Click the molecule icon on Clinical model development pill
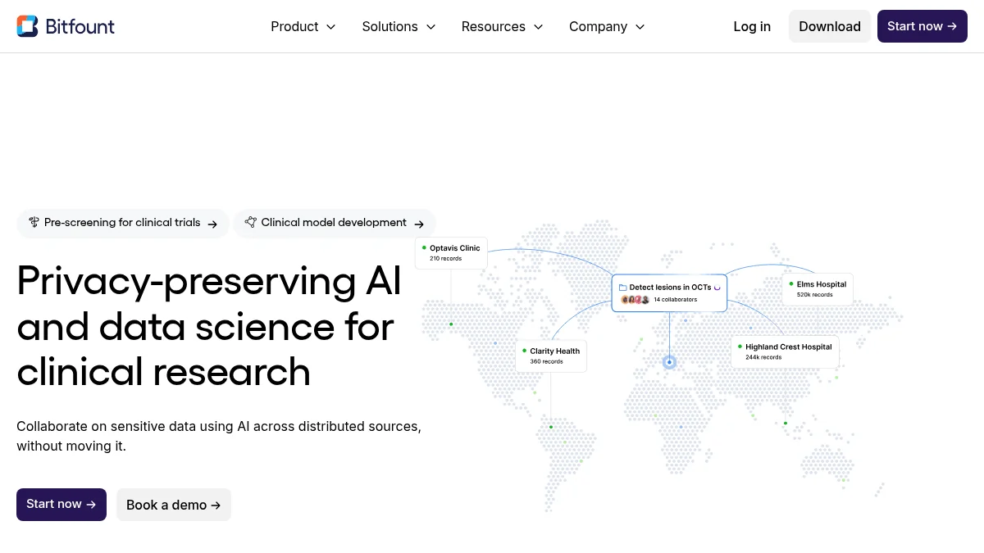Image resolution: width=984 pixels, height=553 pixels. point(251,222)
